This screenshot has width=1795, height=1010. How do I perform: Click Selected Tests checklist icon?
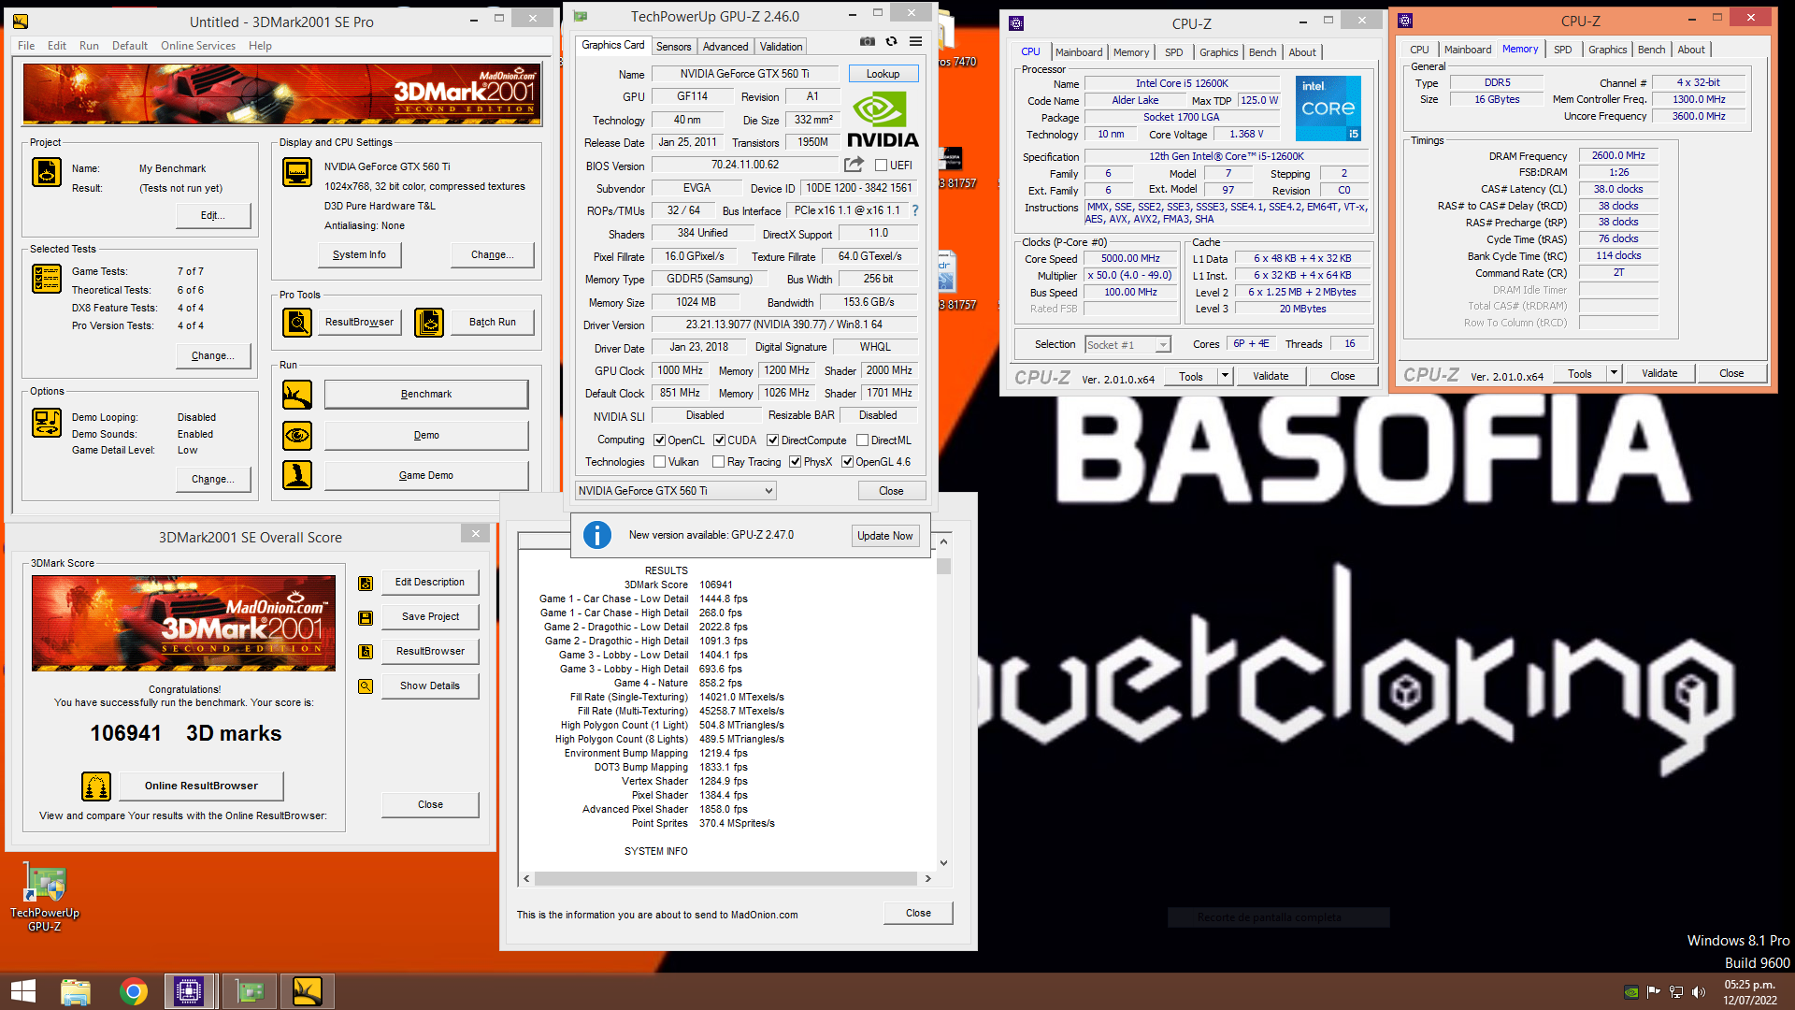pyautogui.click(x=47, y=279)
